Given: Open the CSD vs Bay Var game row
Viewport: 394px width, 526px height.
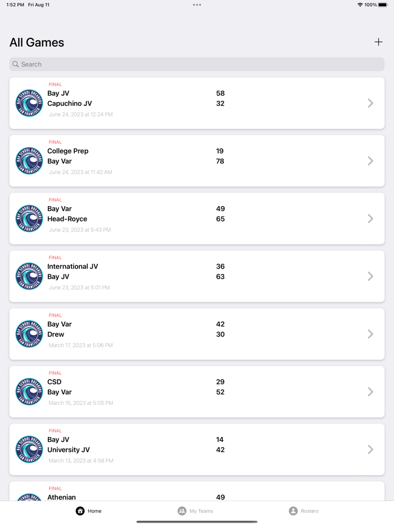Looking at the screenshot, I should click(197, 391).
